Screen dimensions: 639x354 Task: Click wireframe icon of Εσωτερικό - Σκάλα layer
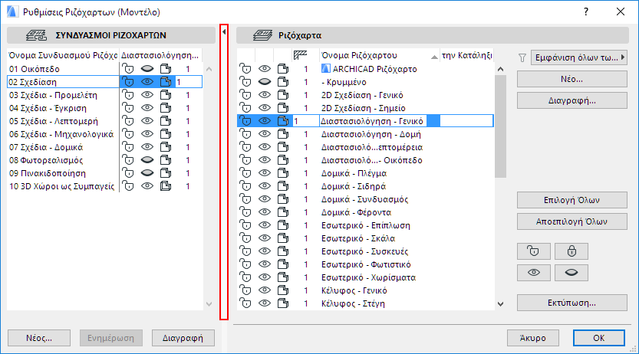coord(282,238)
